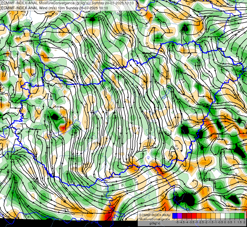The image size is (247, 227).
Task: Click the g/(kg*s) unit label in legend
Action: point(155,223)
